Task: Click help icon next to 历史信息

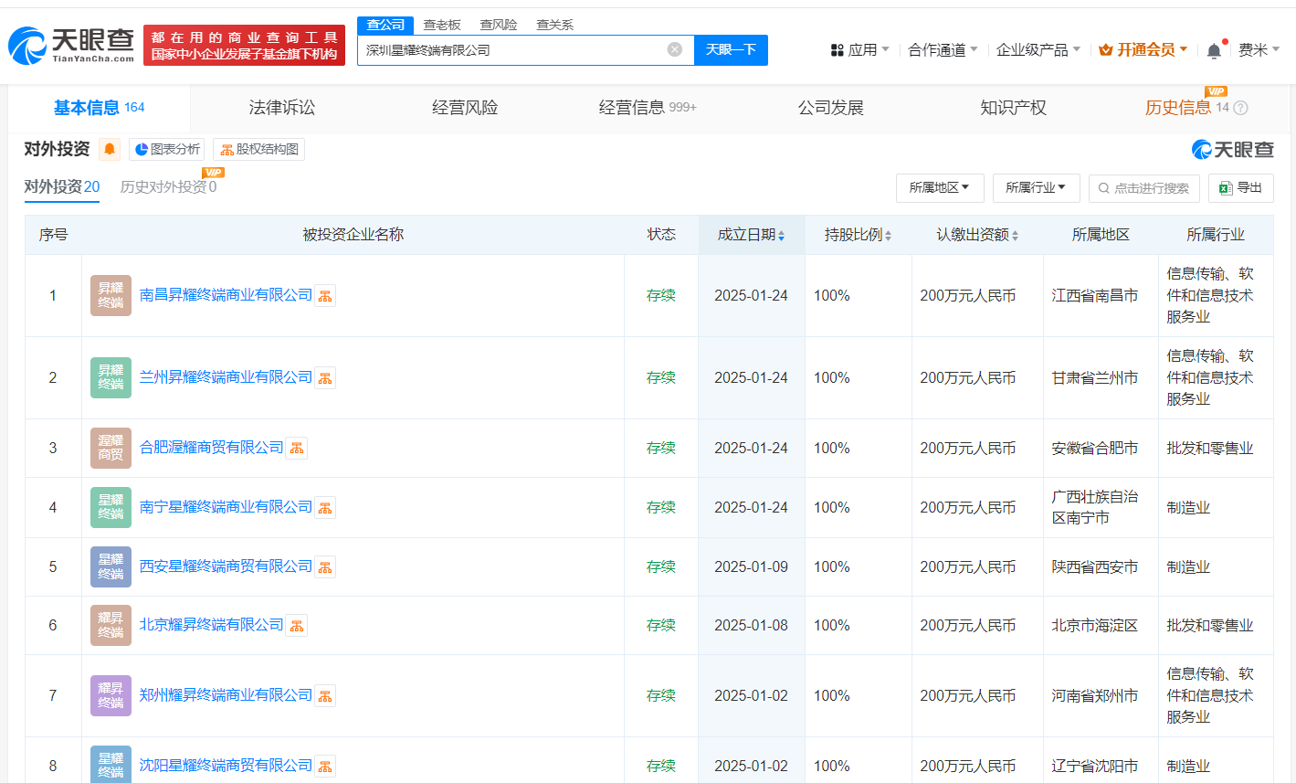Action: (1240, 108)
